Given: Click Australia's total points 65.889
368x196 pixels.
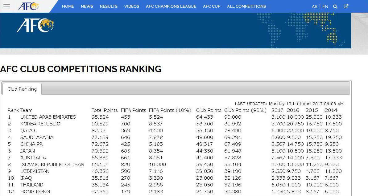Looking at the screenshot, I should (x=100, y=158).
